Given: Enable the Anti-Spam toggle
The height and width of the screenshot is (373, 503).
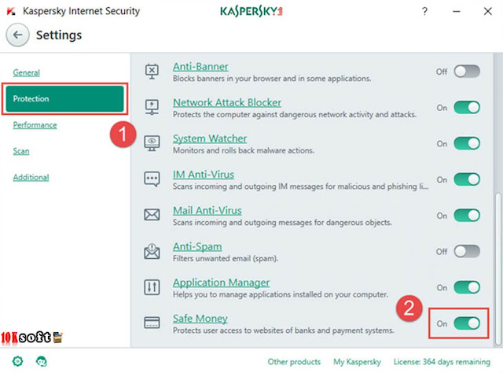Looking at the screenshot, I should click(467, 251).
